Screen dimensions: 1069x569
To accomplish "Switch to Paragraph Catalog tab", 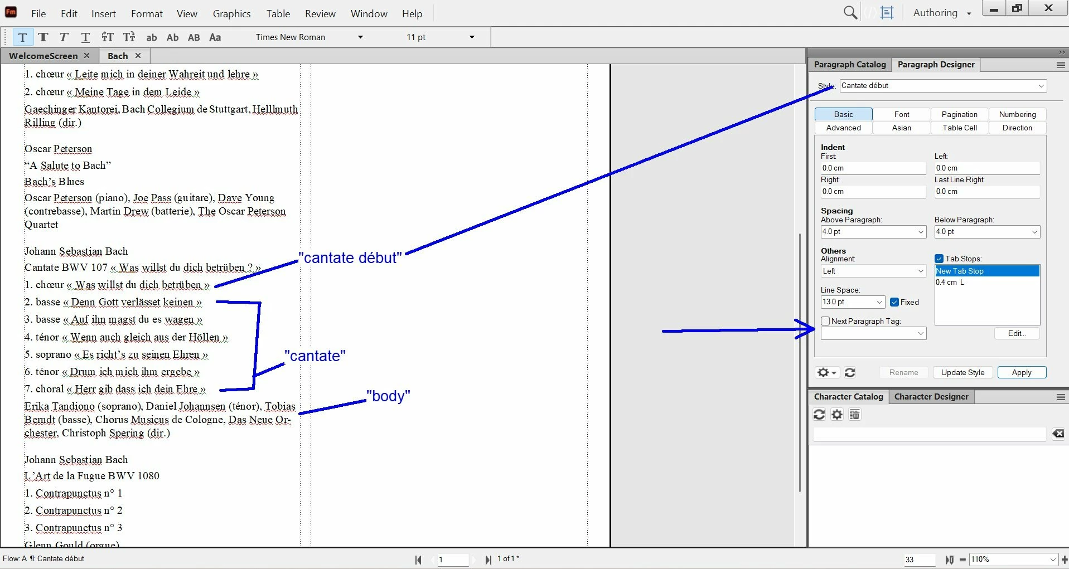I will [x=849, y=65].
